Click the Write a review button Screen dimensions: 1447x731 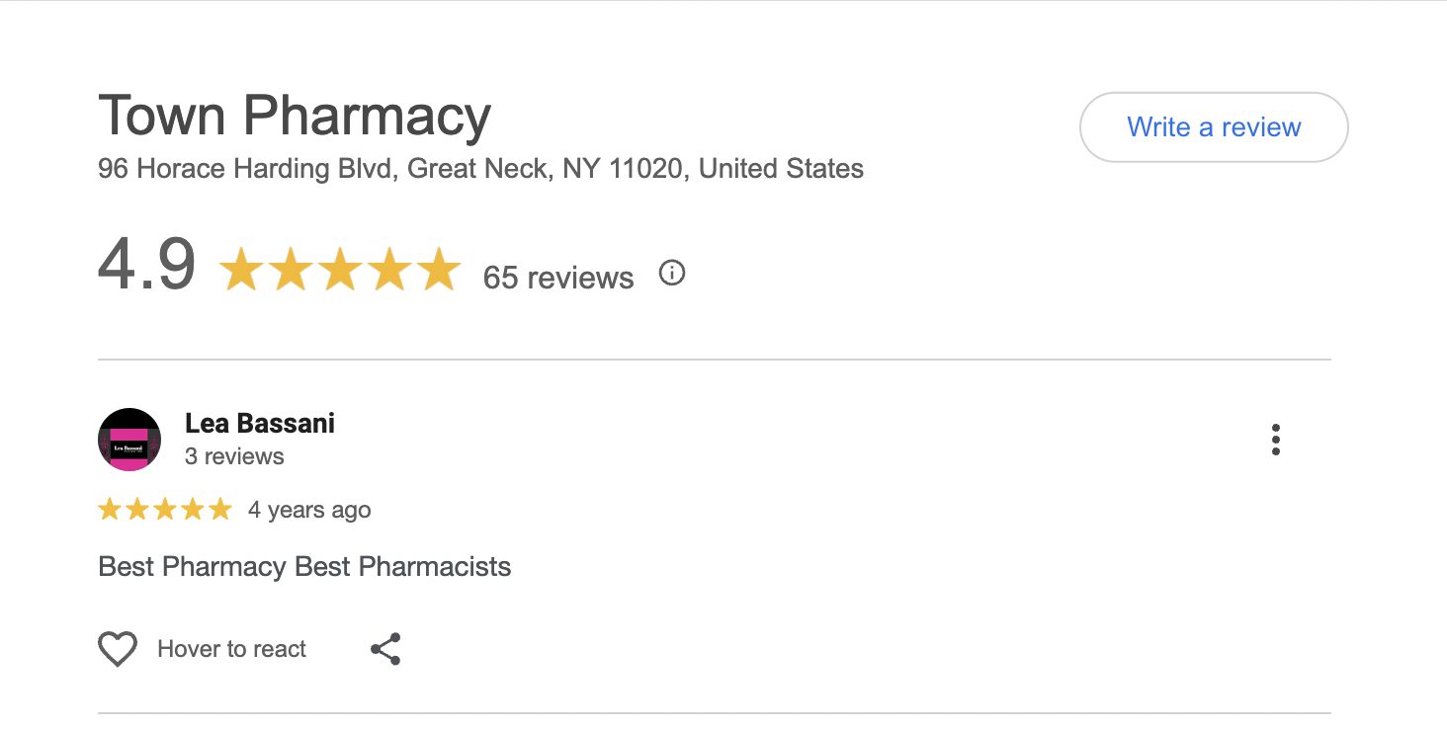coord(1214,127)
